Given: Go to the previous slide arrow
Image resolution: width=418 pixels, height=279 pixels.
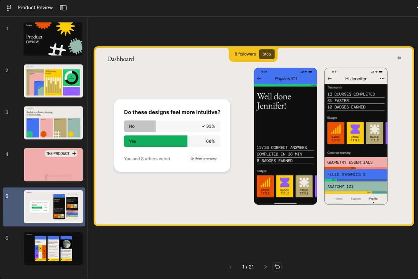Looking at the screenshot, I should 230,267.
